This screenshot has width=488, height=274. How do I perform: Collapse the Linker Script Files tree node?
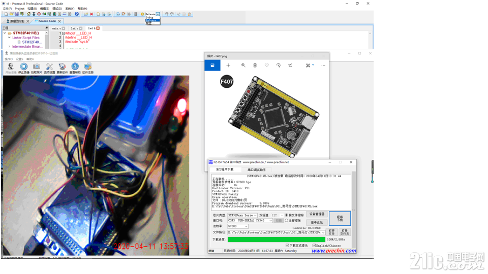click(9, 38)
